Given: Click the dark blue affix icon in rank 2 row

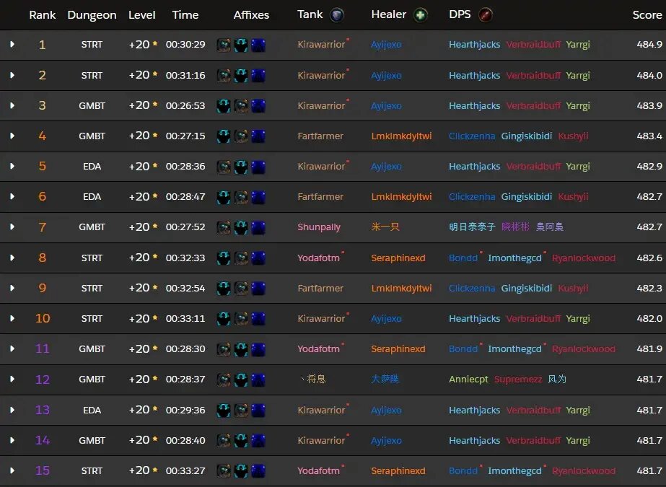Looking at the screenshot, I should click(x=258, y=76).
